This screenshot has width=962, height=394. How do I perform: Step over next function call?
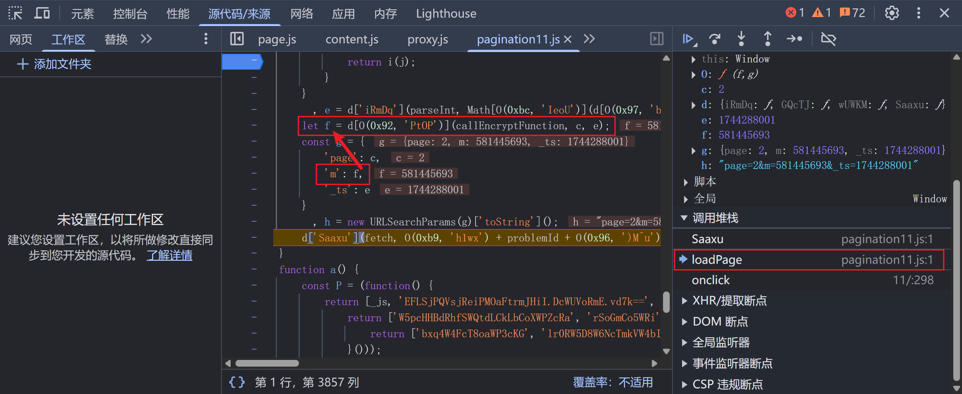[x=714, y=39]
